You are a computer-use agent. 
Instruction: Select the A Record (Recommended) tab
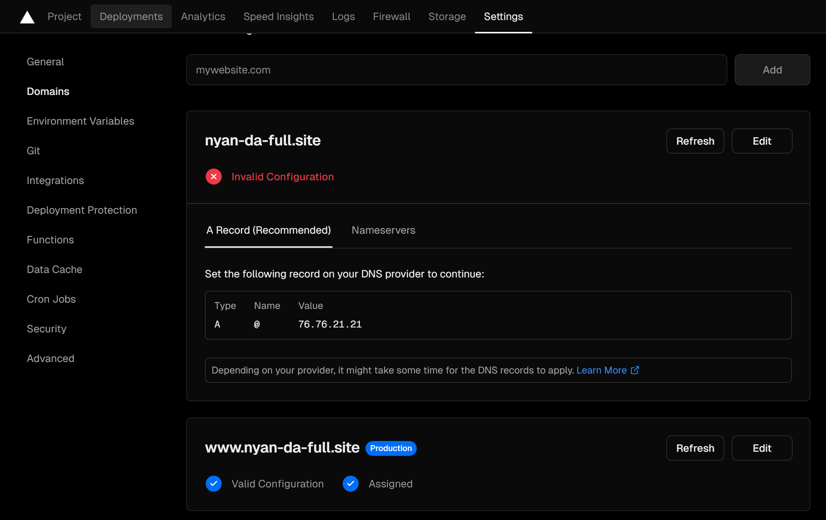coord(269,230)
